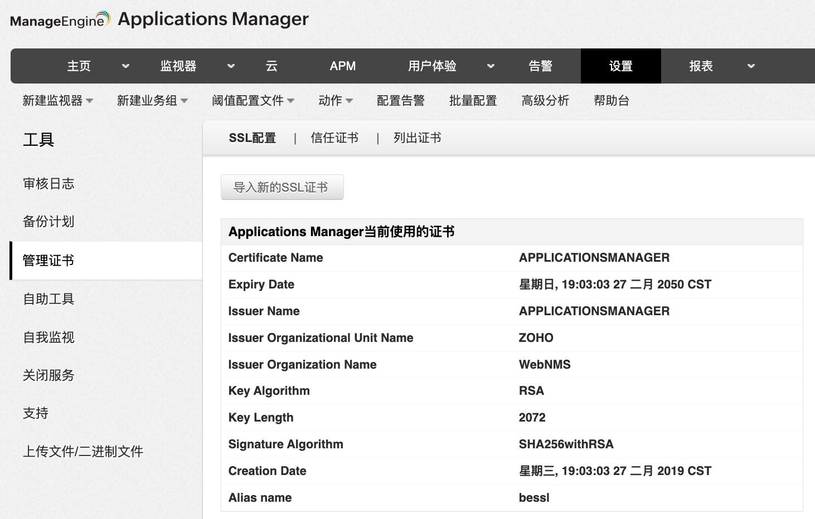This screenshot has height=519, width=815.
Task: Open the 告警 tab
Action: click(540, 66)
